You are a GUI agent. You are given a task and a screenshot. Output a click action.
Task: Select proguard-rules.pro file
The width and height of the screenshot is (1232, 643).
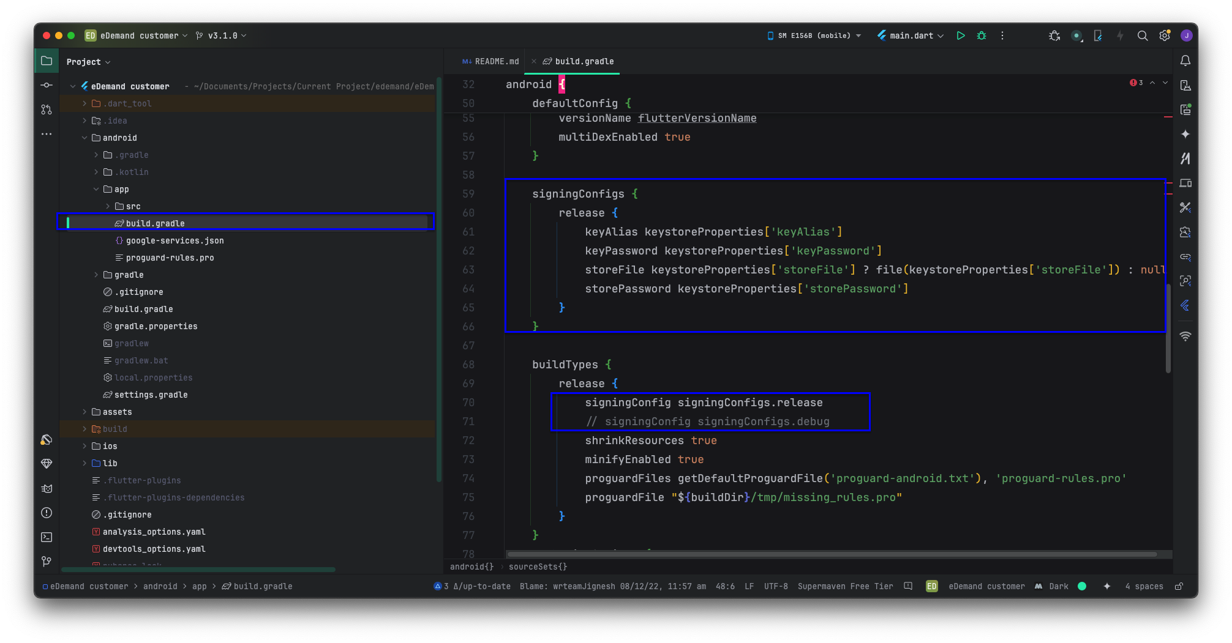click(x=170, y=258)
